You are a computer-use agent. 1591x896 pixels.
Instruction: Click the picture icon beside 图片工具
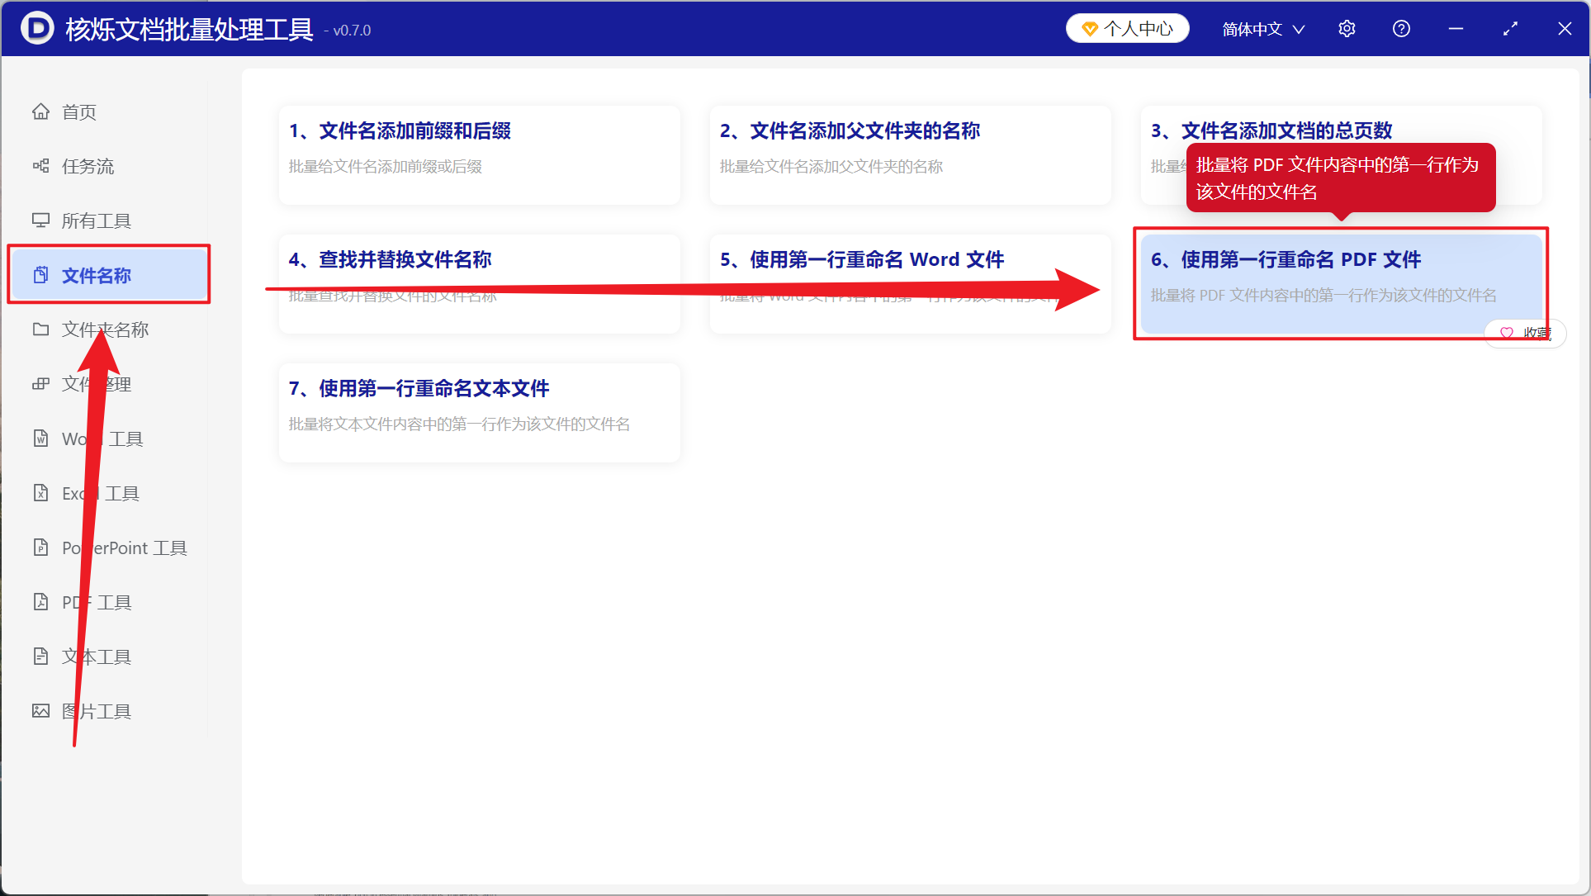tap(40, 711)
